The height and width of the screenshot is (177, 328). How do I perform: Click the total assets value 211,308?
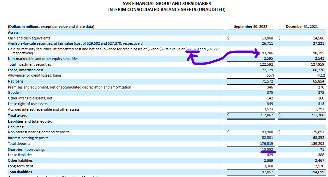pyautogui.click(x=318, y=115)
